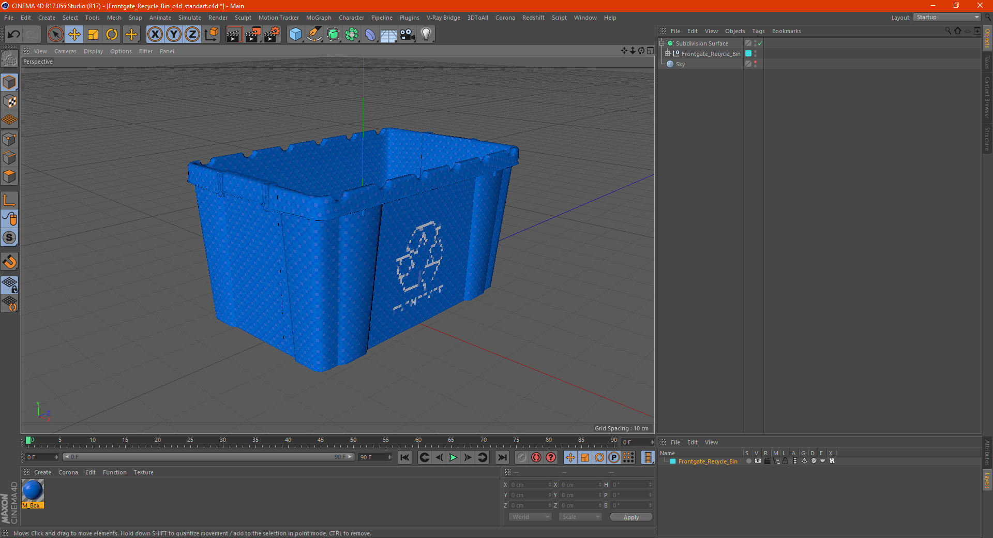The width and height of the screenshot is (993, 538).
Task: Open the Layers side tab
Action: [x=987, y=480]
